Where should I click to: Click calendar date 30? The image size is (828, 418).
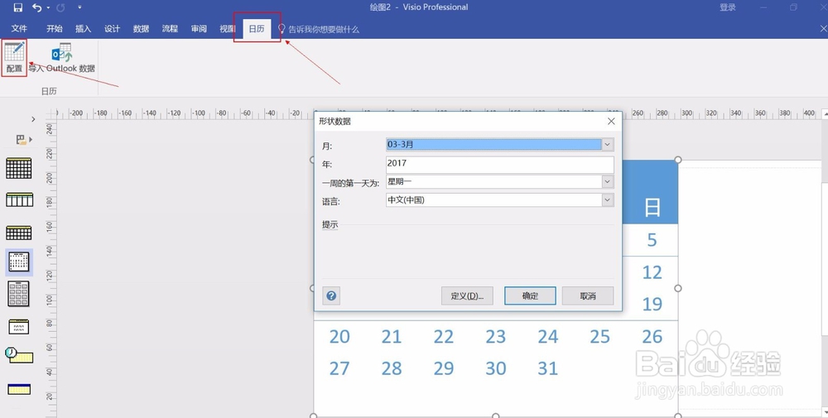[x=496, y=368]
